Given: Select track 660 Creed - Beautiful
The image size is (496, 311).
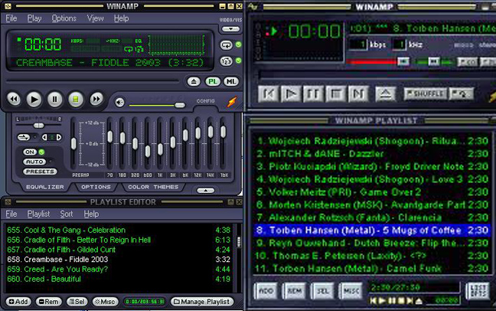Looking at the screenshot, I should tap(119, 279).
